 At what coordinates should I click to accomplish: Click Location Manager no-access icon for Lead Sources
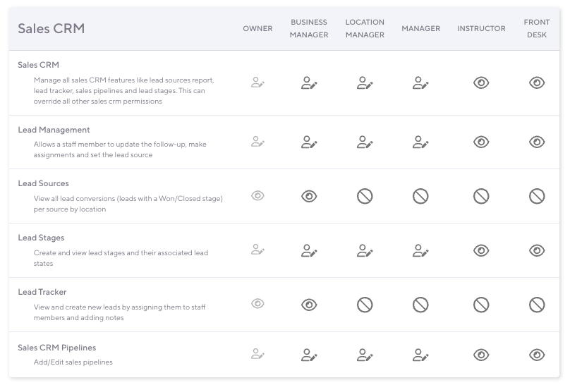(365, 197)
